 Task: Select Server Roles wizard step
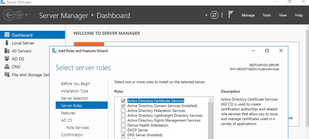coord(82,105)
